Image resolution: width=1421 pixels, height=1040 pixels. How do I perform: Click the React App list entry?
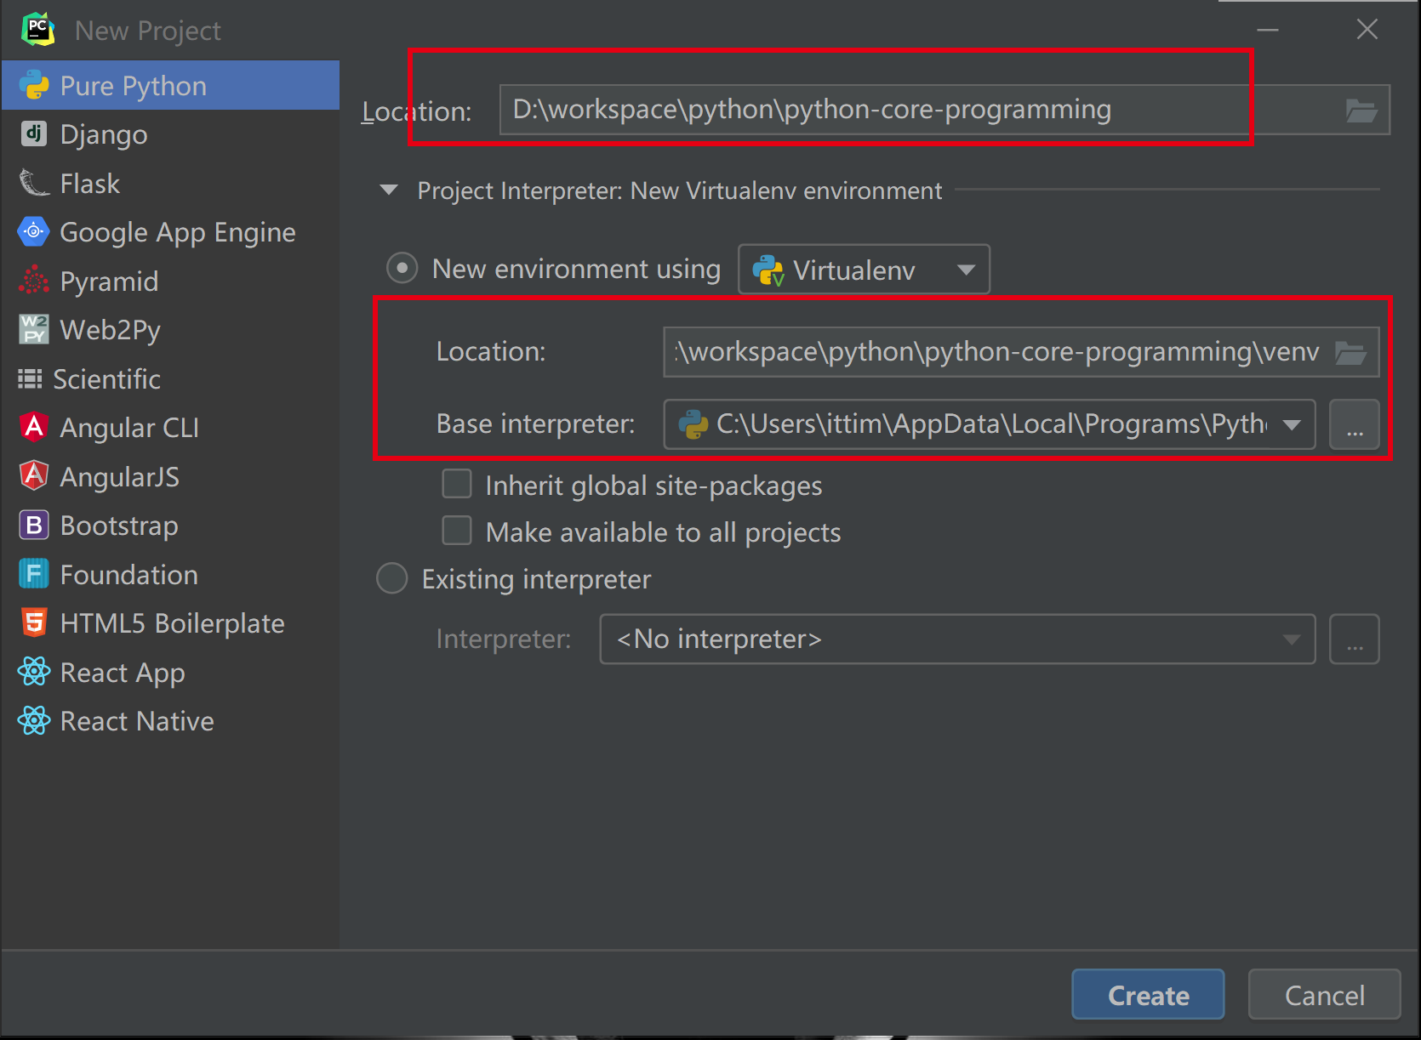(x=170, y=672)
